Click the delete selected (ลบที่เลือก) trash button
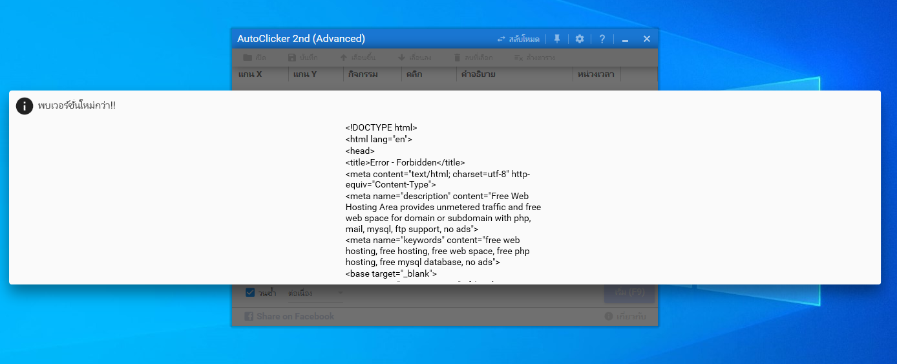 pyautogui.click(x=475, y=58)
